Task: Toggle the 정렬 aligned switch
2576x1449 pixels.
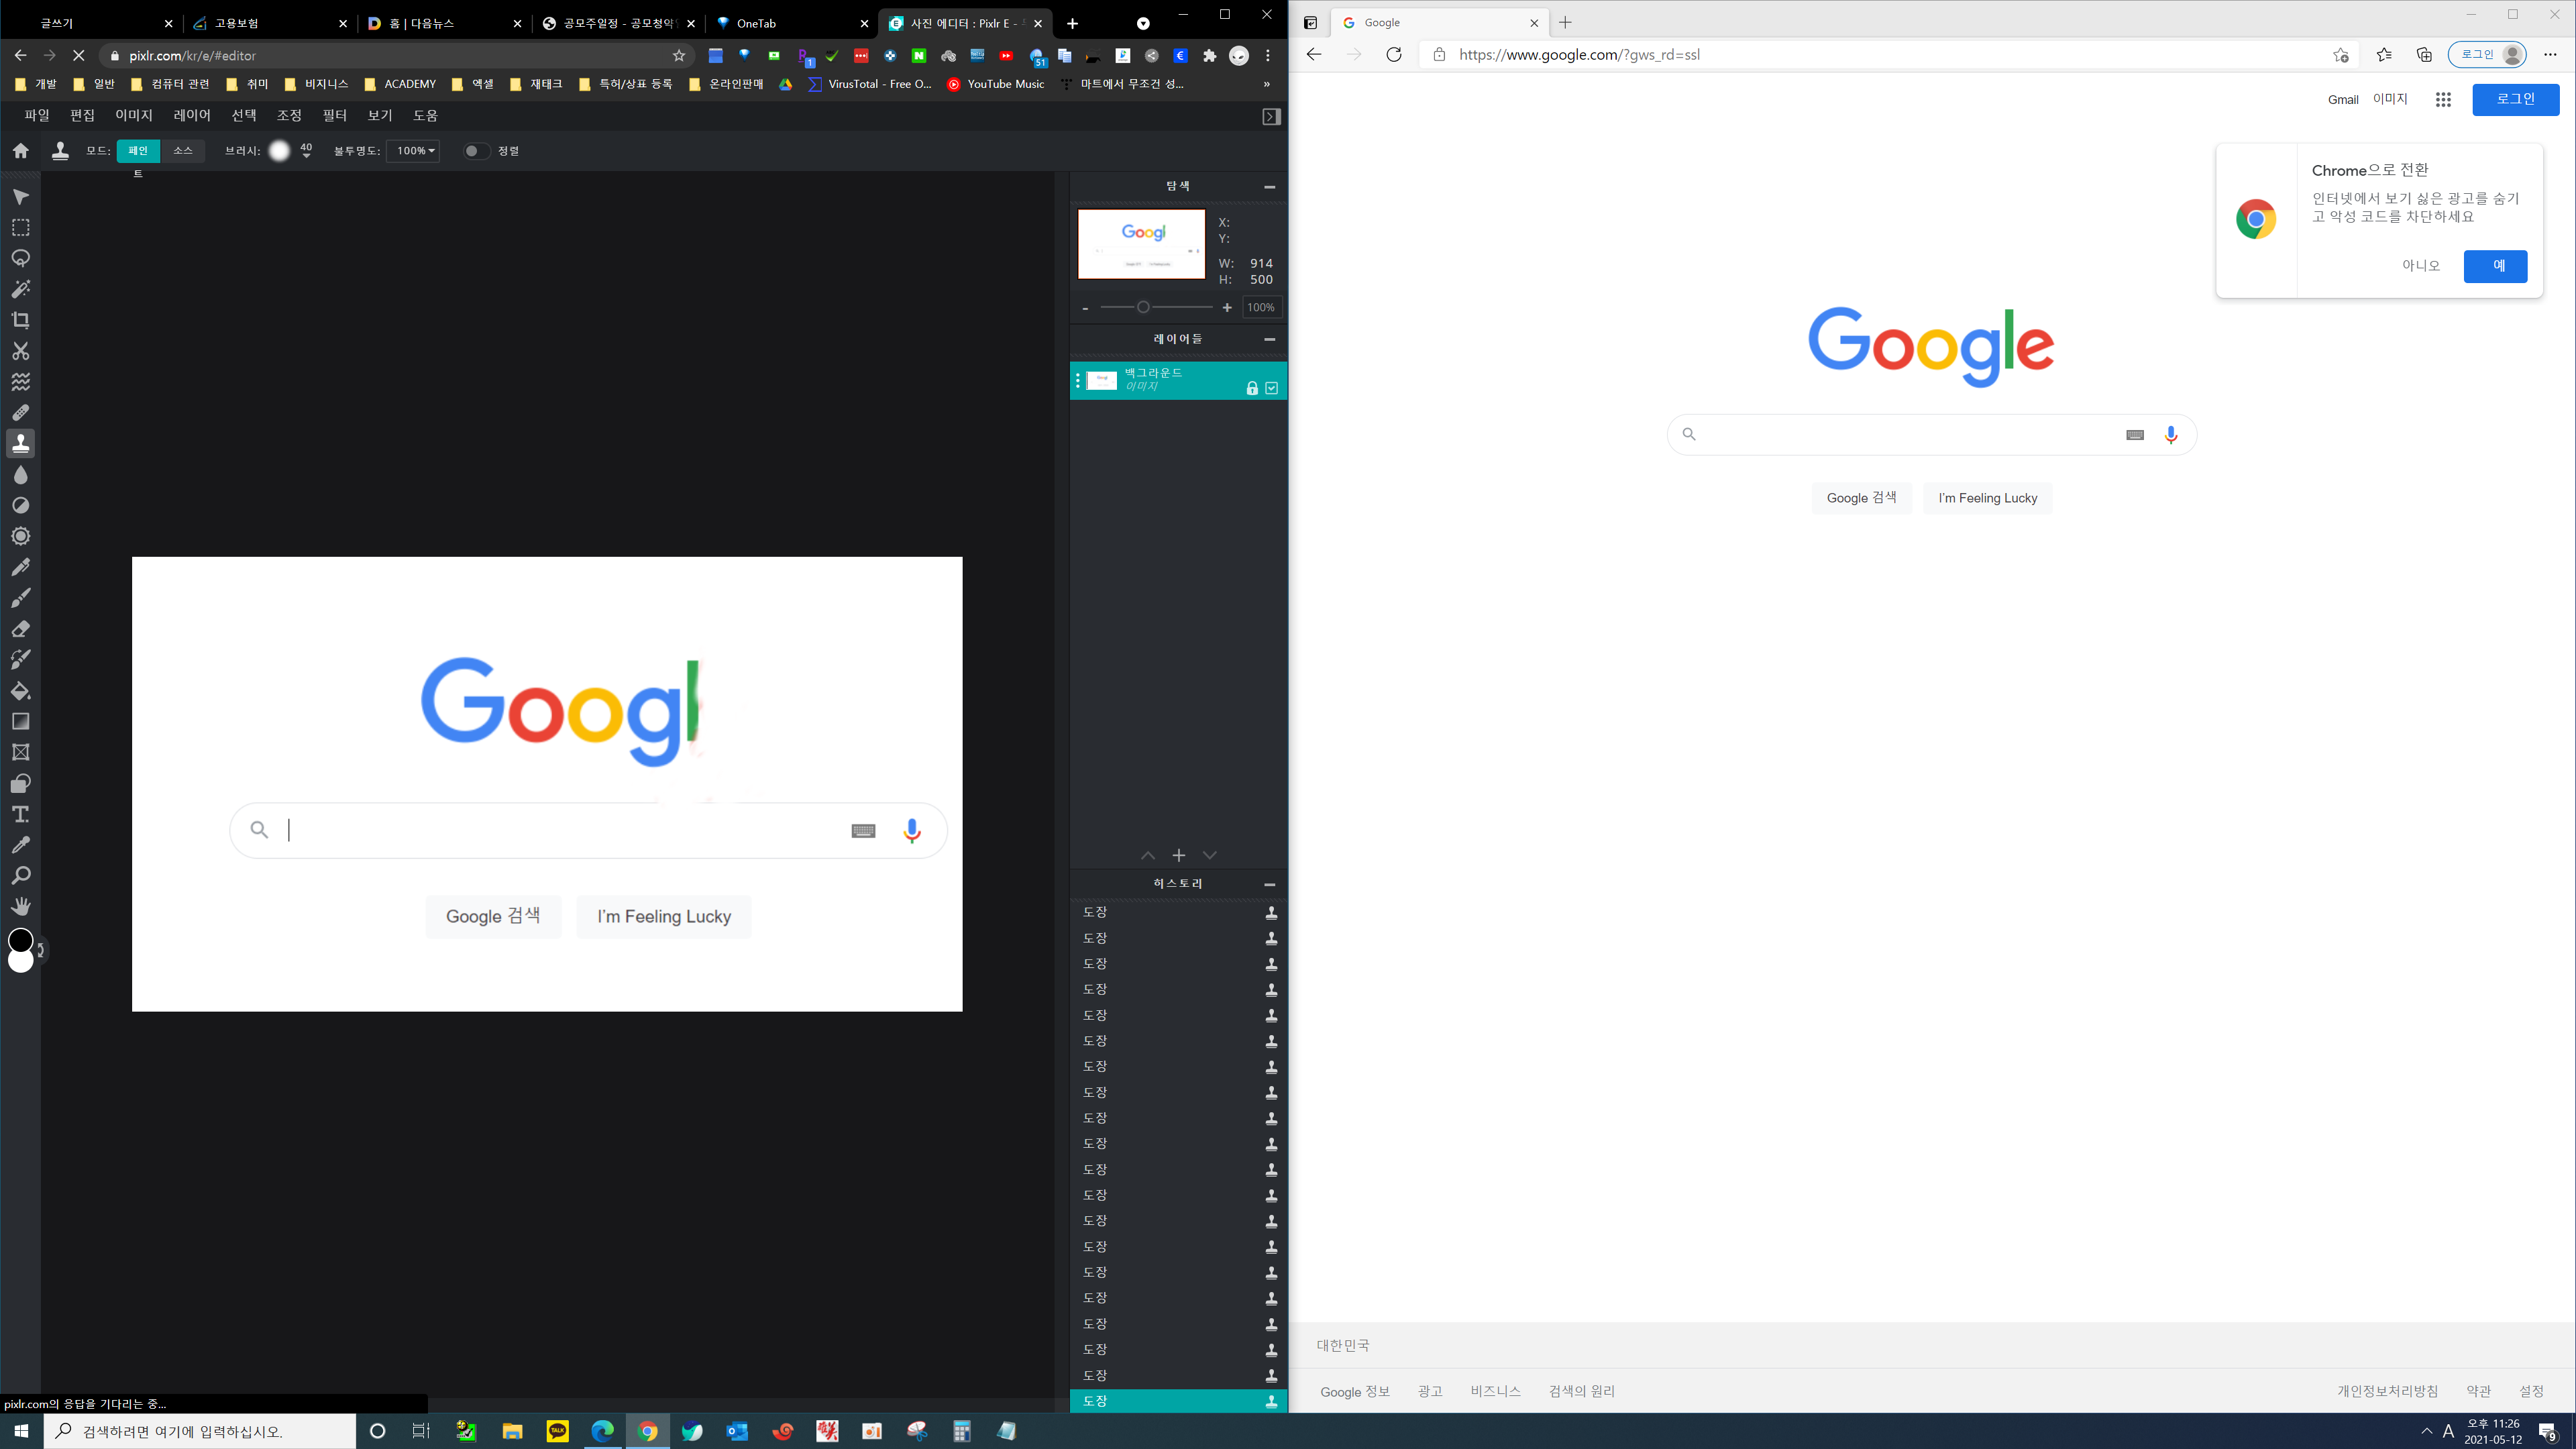Action: tap(476, 151)
